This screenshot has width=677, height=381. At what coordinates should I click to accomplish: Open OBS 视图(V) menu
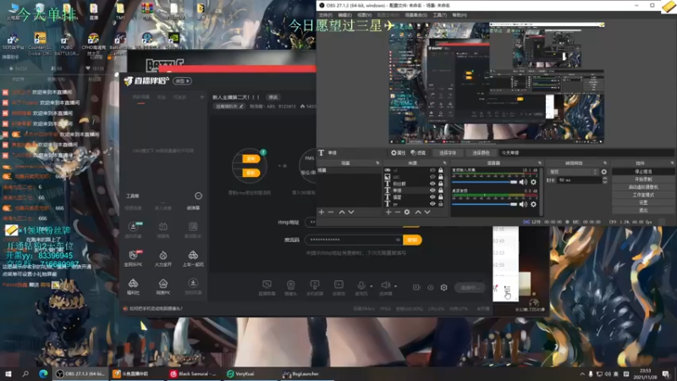[x=365, y=15]
